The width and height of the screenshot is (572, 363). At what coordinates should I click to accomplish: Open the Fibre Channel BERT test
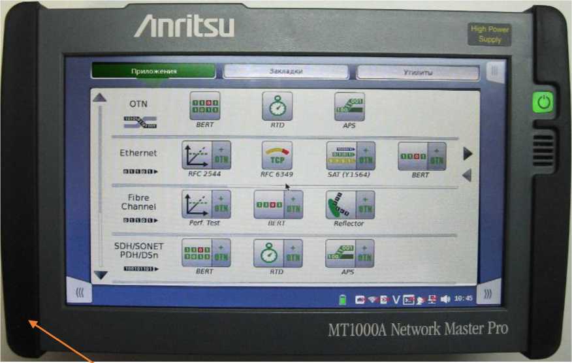pyautogui.click(x=278, y=205)
